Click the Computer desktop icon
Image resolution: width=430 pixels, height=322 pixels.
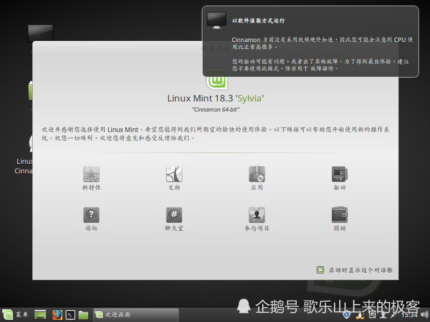tap(40, 33)
